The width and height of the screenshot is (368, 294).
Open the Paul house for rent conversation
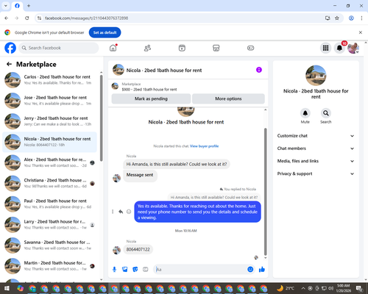[49, 204]
